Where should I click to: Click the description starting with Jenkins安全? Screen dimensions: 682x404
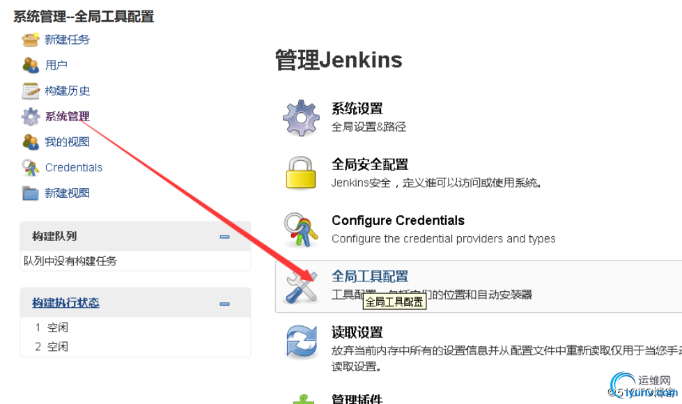coord(436,182)
